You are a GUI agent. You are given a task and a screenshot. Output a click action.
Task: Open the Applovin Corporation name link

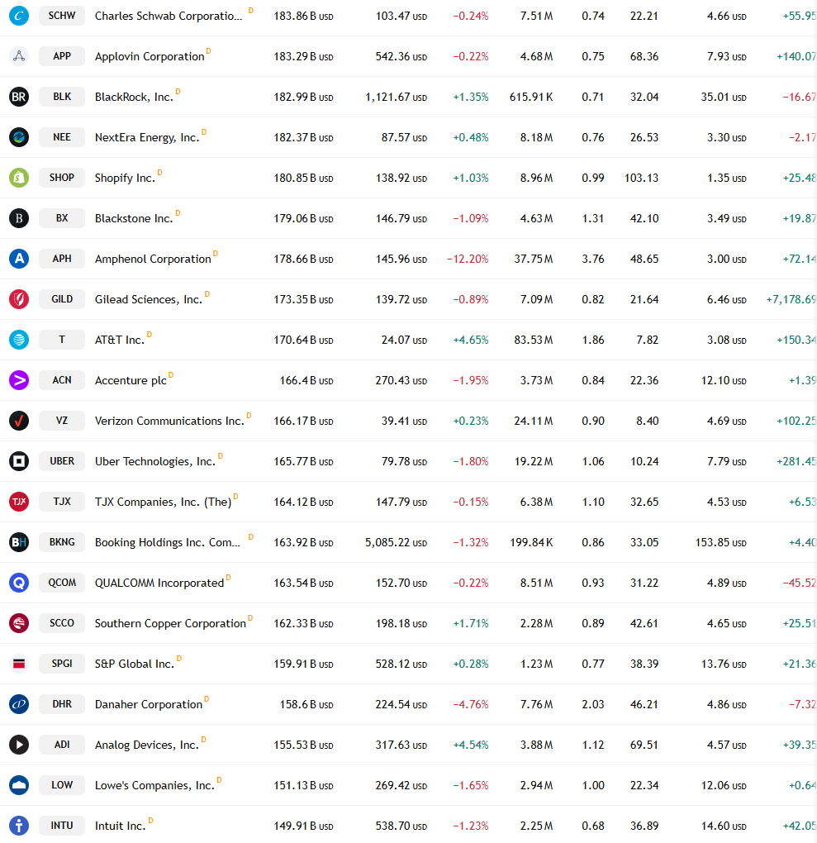[x=150, y=56]
